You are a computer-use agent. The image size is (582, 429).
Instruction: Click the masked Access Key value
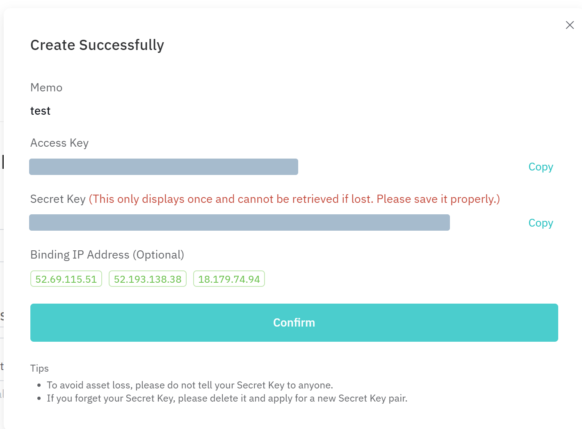pyautogui.click(x=163, y=167)
